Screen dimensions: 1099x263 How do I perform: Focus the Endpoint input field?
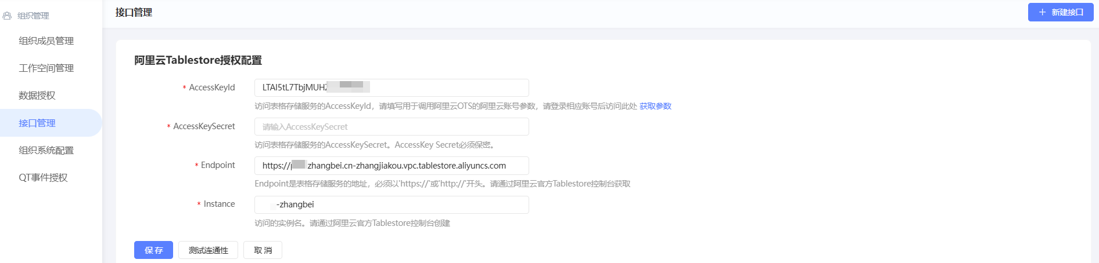[392, 166]
